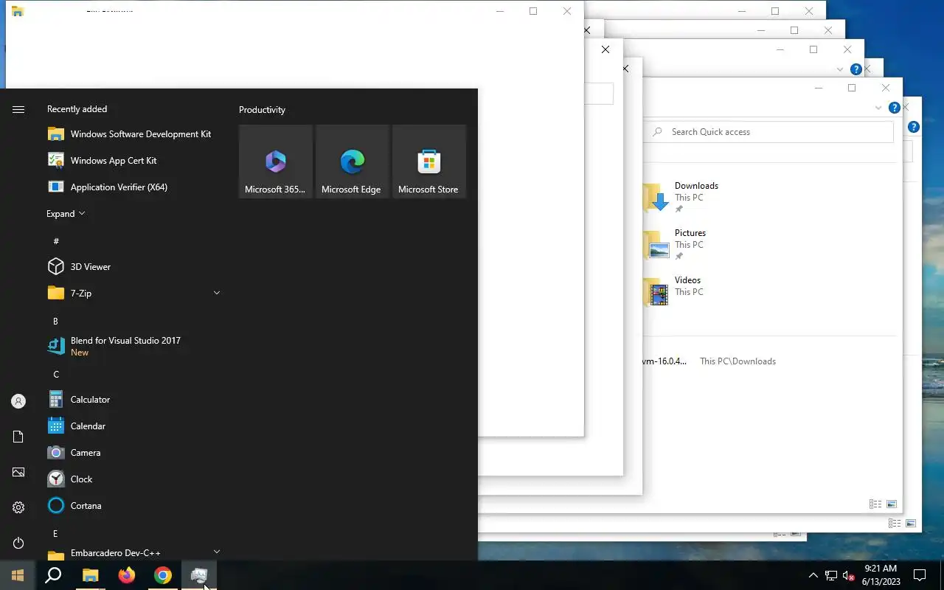The width and height of the screenshot is (944, 590).
Task: Switch to details view in File Explorer
Action: 875,504
